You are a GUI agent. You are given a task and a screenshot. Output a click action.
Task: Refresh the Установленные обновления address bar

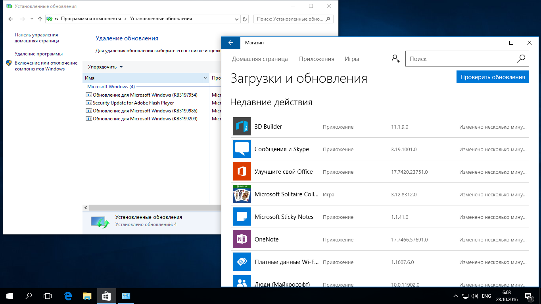pyautogui.click(x=245, y=19)
